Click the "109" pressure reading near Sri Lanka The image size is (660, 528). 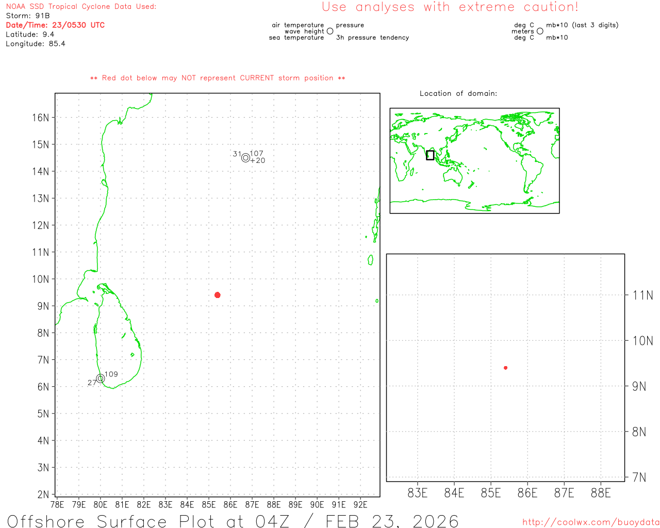click(x=111, y=374)
